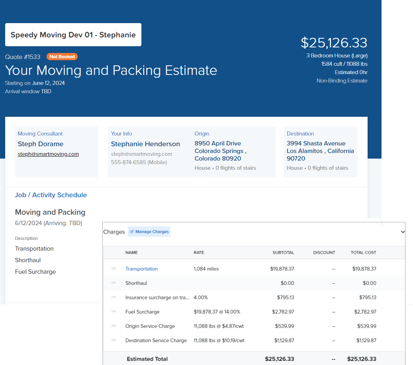This screenshot has width=413, height=365.
Task: Open the Transportation charge details link
Action: click(x=141, y=269)
